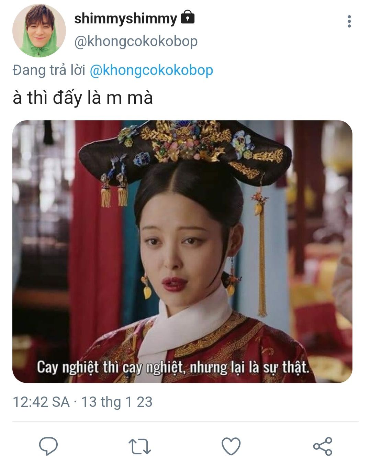Viewport: 371px width, 469px height.
Task: Like the tweet with the heart icon
Action: tap(231, 446)
